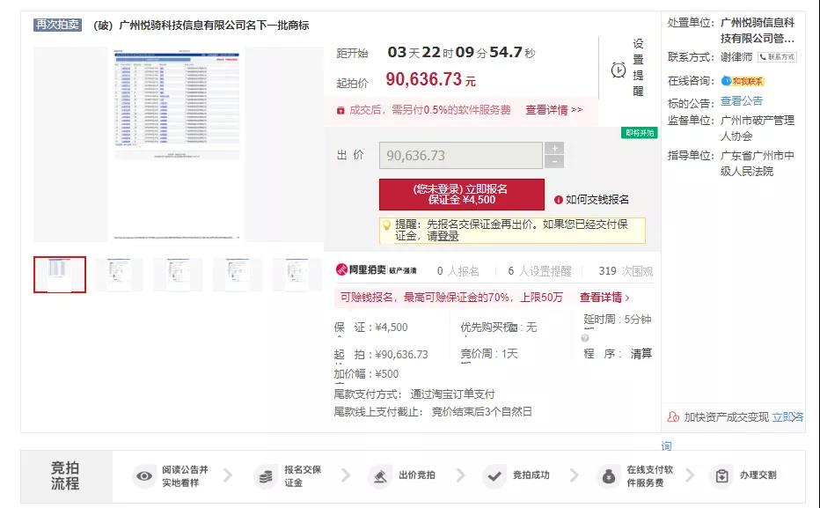Click the 加价幅 ¥500 text

(x=366, y=374)
